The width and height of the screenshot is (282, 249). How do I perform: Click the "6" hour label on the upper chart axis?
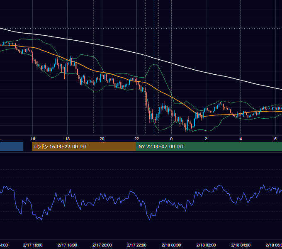coord(275,139)
